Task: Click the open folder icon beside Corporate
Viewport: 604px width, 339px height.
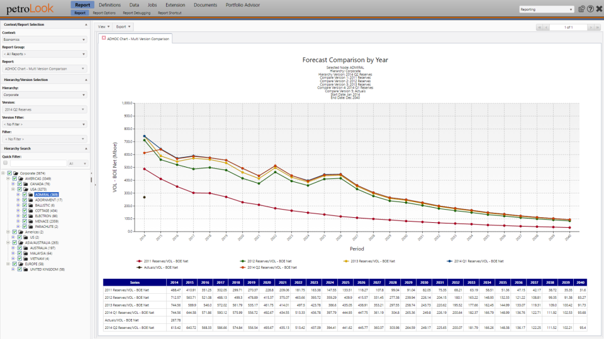Action: (15, 173)
